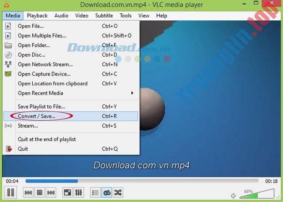Expand Open Recent Media submenu arrow
The image size is (283, 202).
pyautogui.click(x=132, y=93)
